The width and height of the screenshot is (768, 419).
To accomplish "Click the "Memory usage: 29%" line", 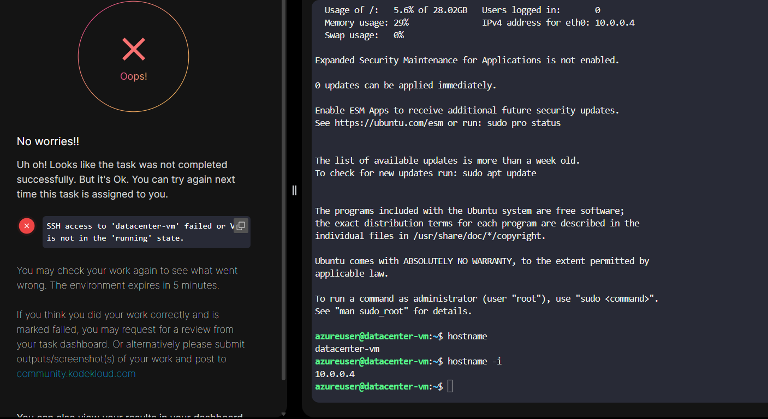I will (x=366, y=23).
